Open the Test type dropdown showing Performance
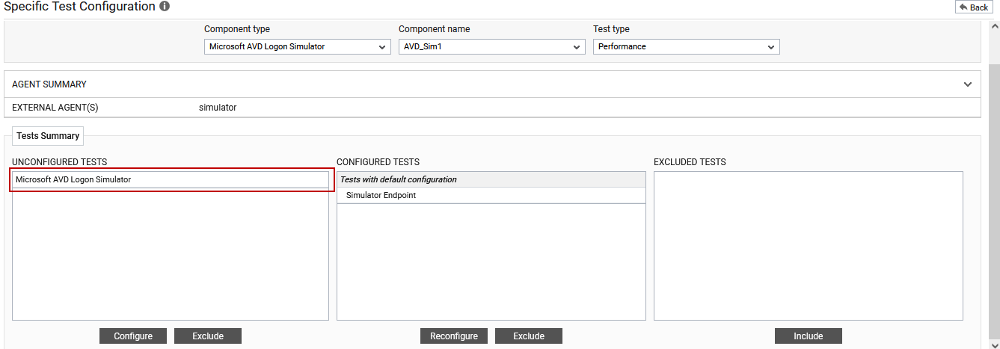Viewport: 1000px width, 349px height. (x=687, y=46)
